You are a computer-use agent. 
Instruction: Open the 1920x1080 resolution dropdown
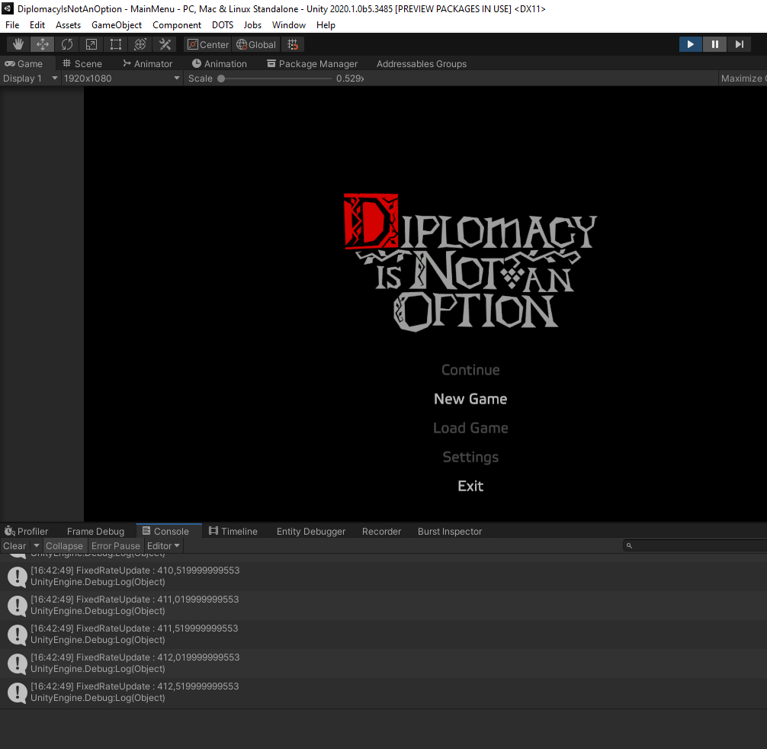click(122, 79)
